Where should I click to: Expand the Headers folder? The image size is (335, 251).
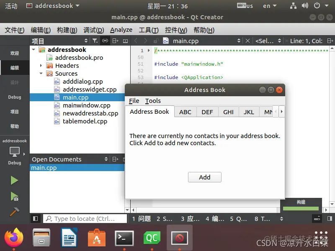tap(41, 66)
